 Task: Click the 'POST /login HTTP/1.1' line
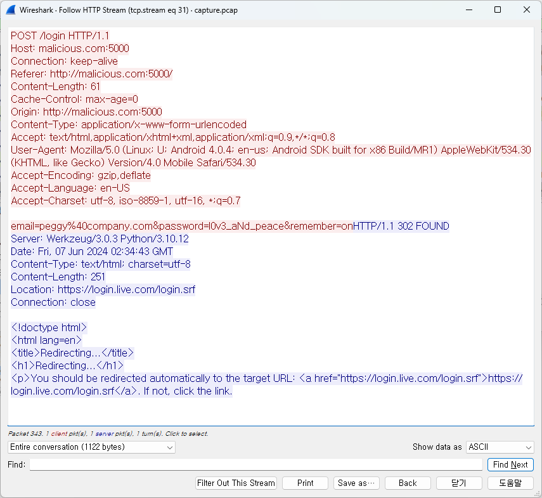[x=60, y=36]
